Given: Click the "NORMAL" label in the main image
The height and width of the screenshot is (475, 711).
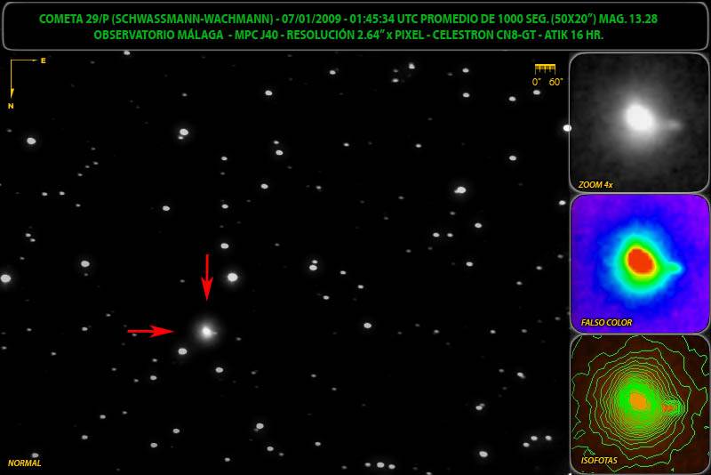Looking at the screenshot, I should point(25,463).
